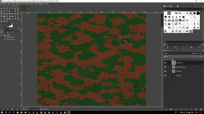
Task: Open the Layer menu
Action: coord(22,4)
